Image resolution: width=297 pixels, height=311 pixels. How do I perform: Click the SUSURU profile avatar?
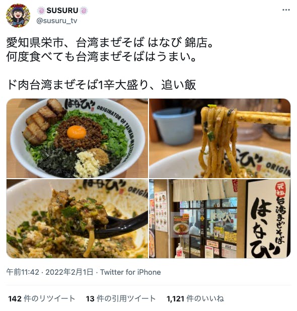pyautogui.click(x=18, y=16)
